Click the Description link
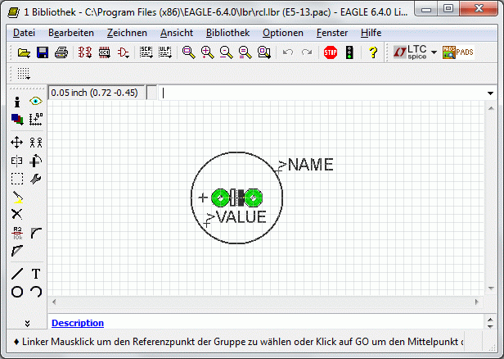504x359 pixels. (78, 323)
